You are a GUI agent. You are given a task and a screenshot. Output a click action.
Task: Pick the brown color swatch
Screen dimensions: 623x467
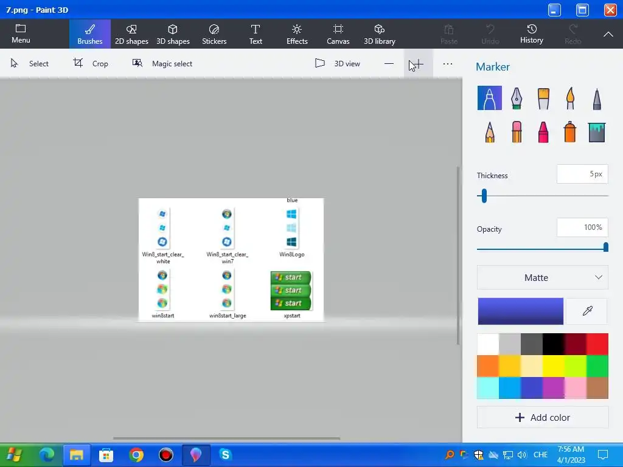click(597, 387)
